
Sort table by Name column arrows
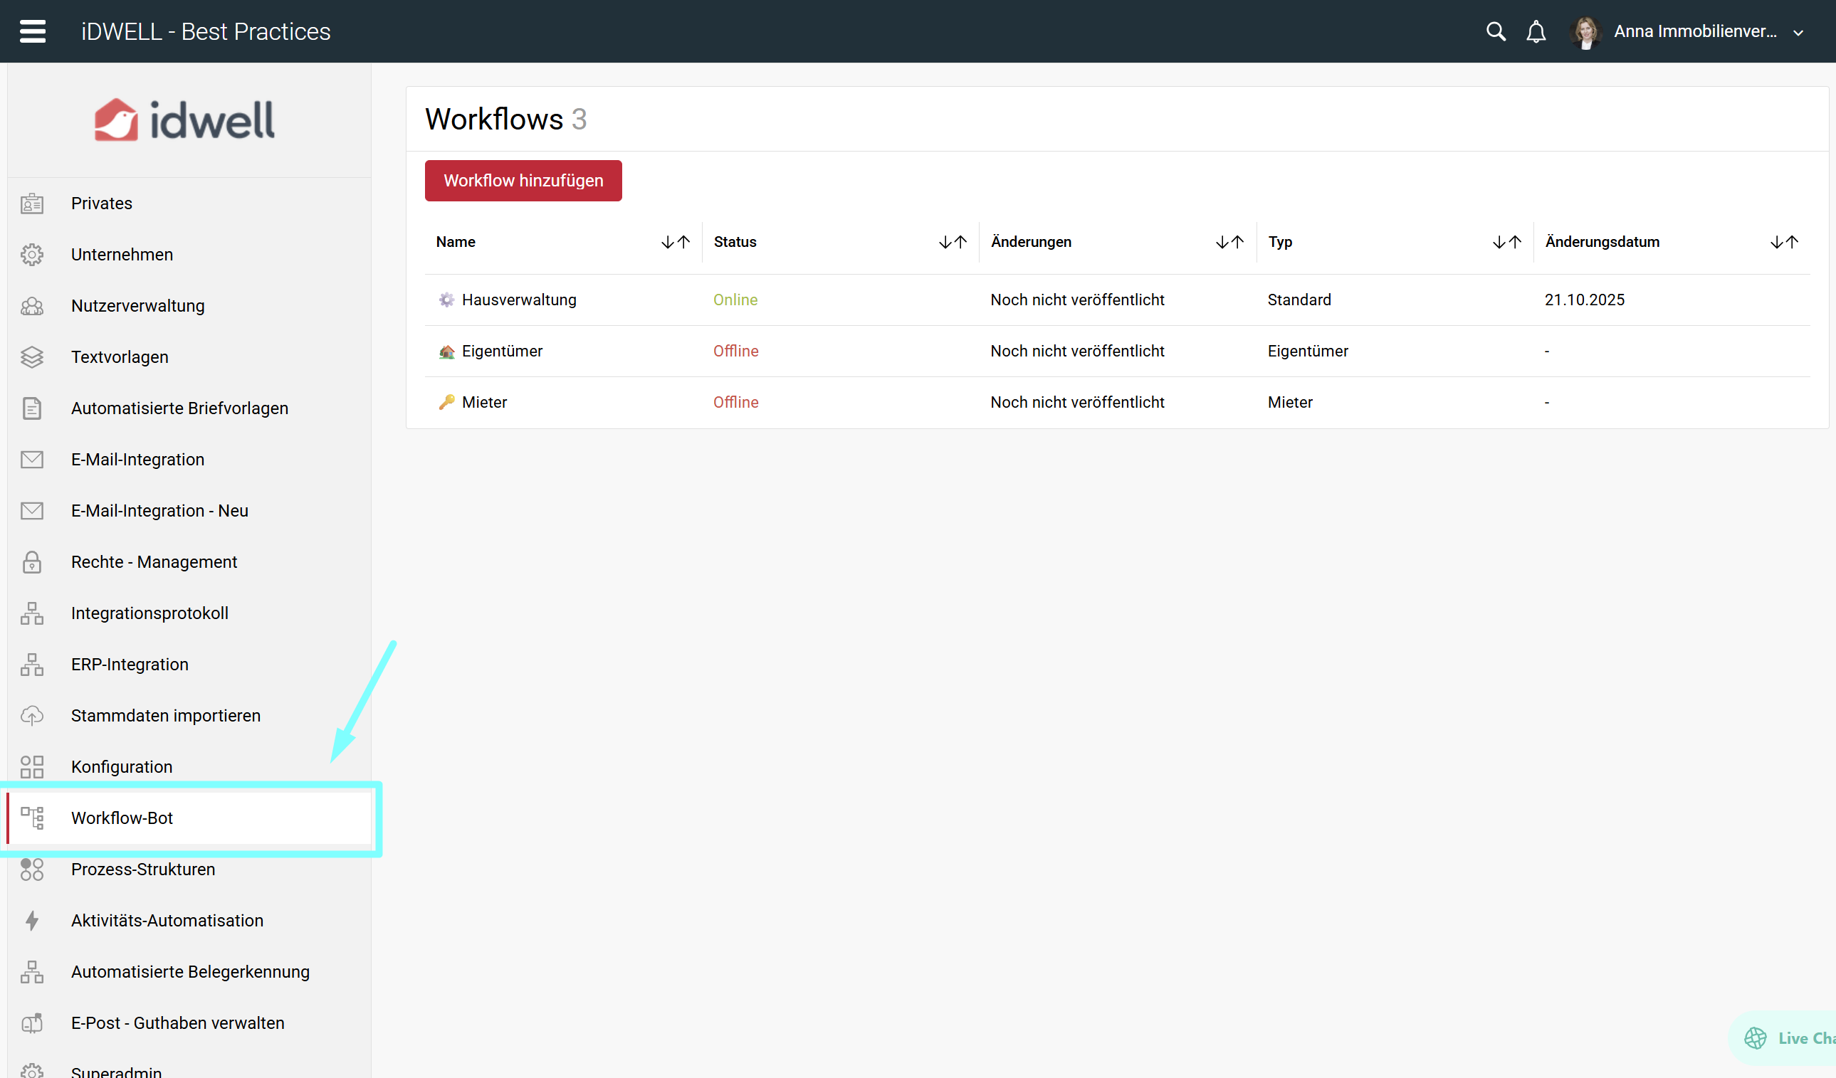click(675, 242)
